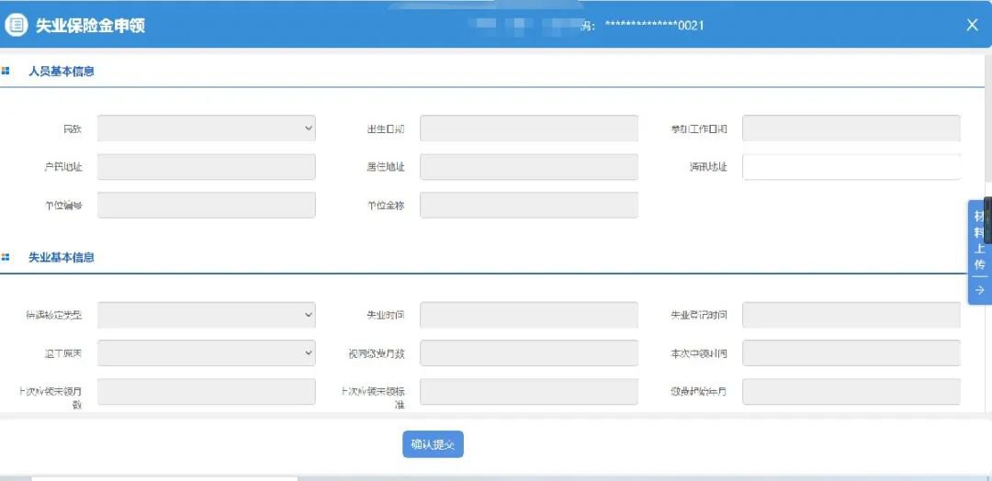
Task: Click the 本次申领时间 field
Action: pyautogui.click(x=851, y=352)
